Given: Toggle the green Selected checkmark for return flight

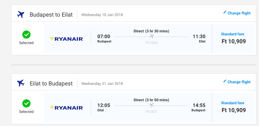Looking at the screenshot, I should pos(26,103).
